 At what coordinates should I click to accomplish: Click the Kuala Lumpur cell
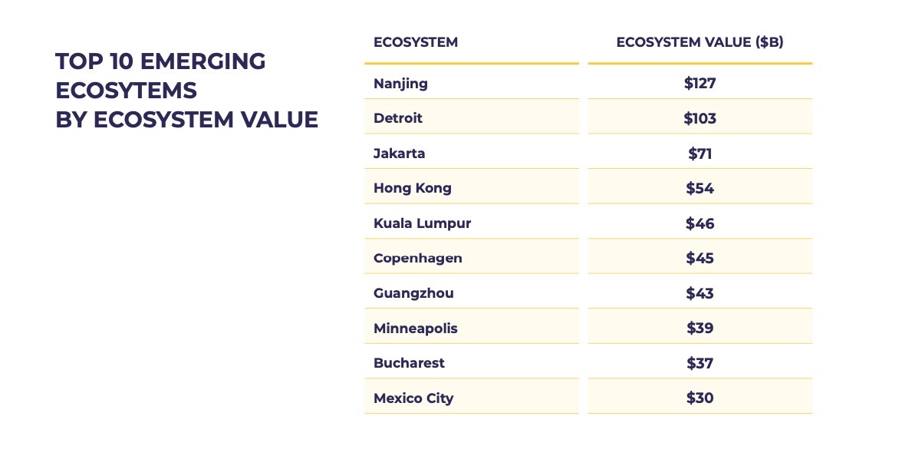423,223
